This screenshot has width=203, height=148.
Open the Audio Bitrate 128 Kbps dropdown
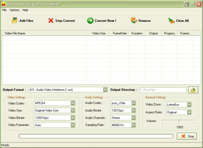[133, 110]
